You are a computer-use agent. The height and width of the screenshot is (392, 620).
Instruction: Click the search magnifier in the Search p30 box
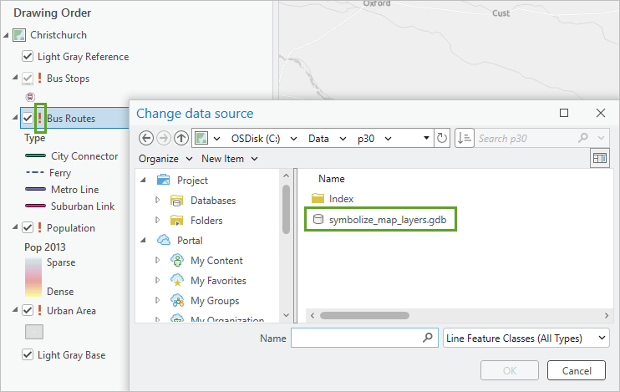pos(583,138)
